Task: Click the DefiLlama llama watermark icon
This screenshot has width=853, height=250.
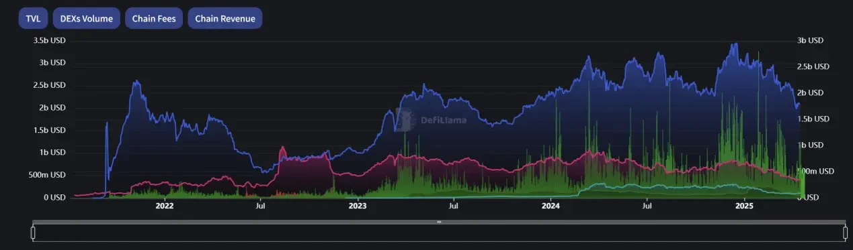Action: coord(404,120)
